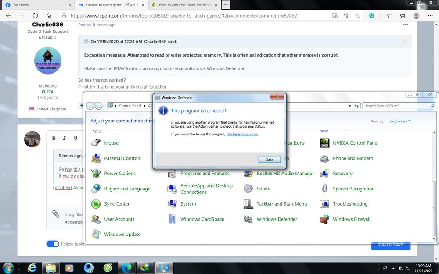Image resolution: width=439 pixels, height=274 pixels.
Task: Open Microsoft Edge from taskbar
Action: (126, 268)
